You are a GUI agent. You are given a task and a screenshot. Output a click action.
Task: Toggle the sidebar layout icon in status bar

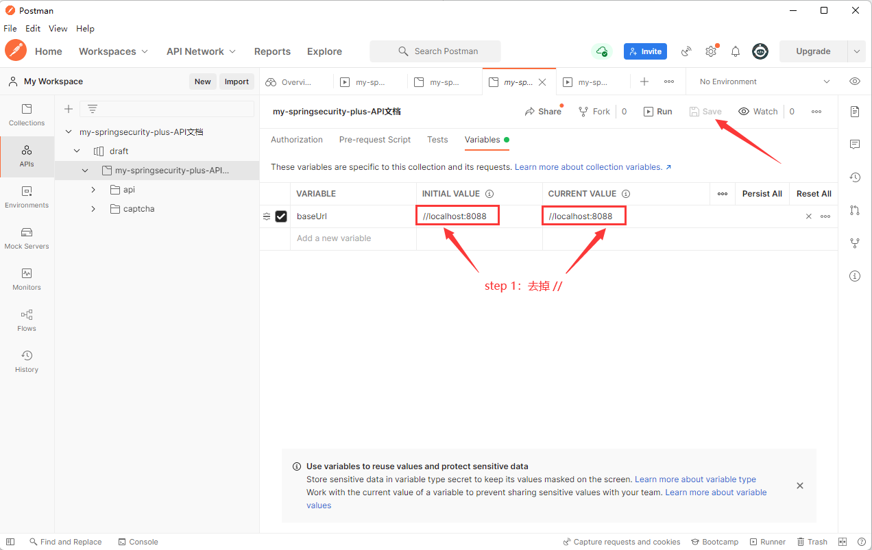click(x=10, y=542)
